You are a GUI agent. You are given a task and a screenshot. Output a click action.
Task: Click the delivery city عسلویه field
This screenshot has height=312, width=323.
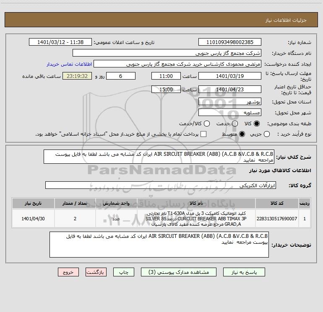230,113
